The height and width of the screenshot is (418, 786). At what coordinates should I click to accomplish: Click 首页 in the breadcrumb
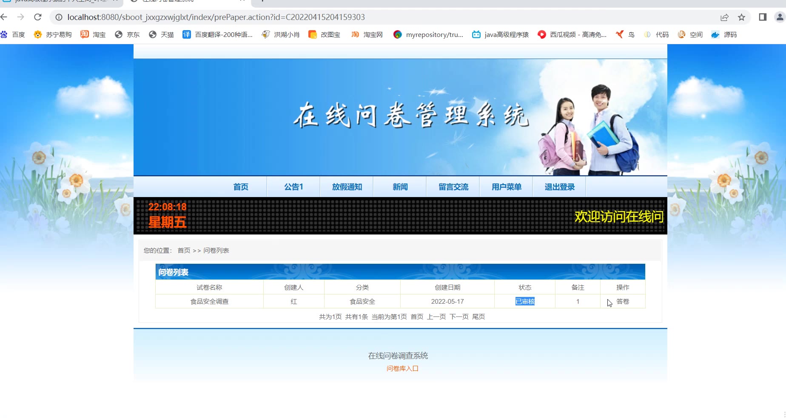(184, 251)
